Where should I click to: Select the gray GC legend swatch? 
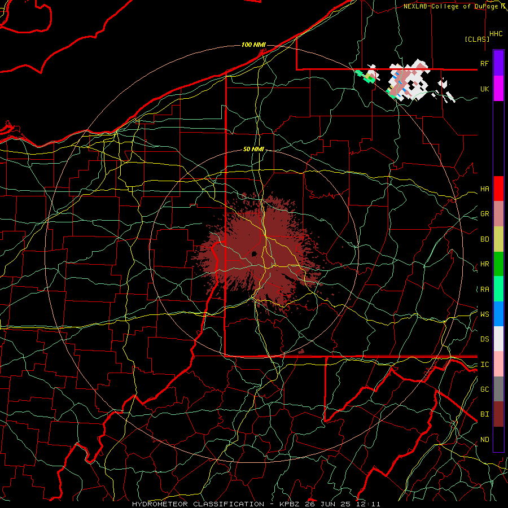pyautogui.click(x=498, y=389)
